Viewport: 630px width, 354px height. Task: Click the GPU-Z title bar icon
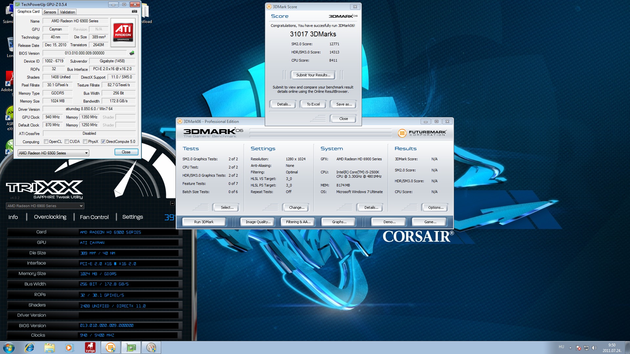pyautogui.click(x=18, y=4)
